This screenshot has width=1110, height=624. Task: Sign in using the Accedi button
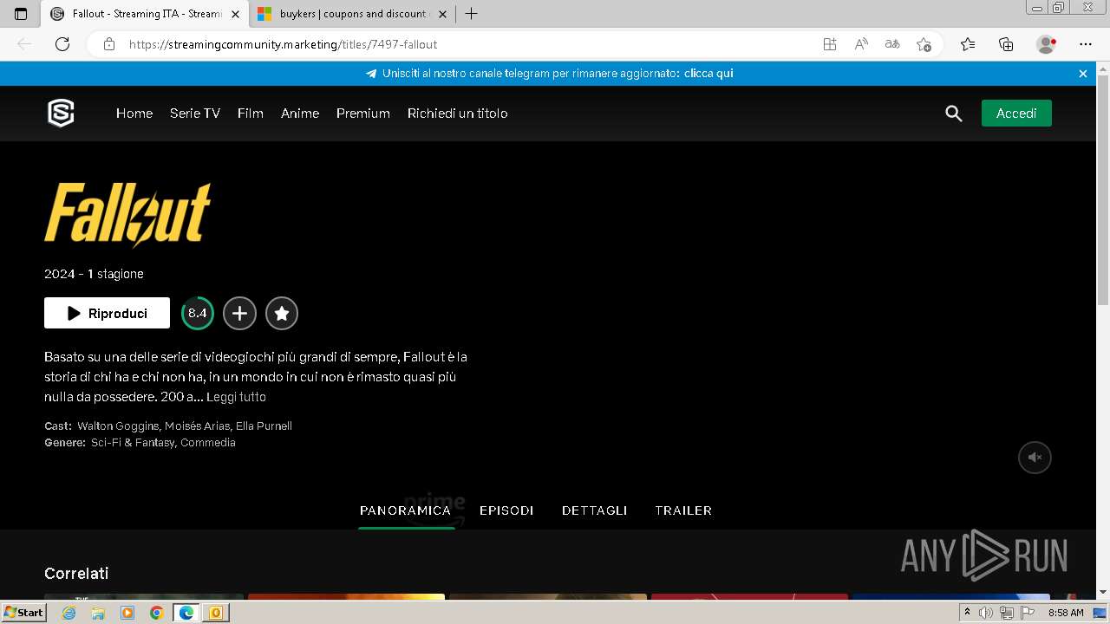click(x=1016, y=114)
